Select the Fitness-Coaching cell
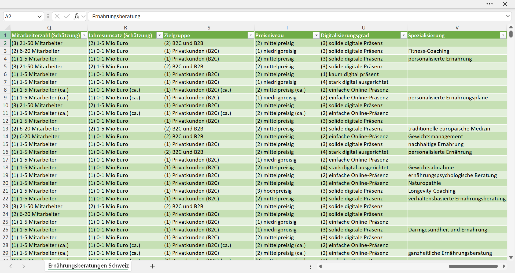This screenshot has height=273, width=515. click(457, 51)
